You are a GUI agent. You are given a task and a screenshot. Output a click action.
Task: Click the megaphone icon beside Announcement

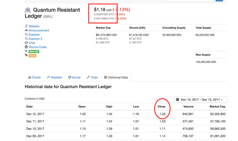[x=26, y=30]
